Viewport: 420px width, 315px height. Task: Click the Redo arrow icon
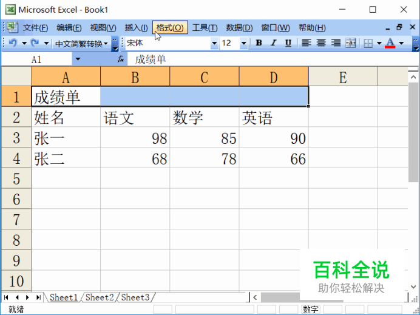pyautogui.click(x=35, y=43)
